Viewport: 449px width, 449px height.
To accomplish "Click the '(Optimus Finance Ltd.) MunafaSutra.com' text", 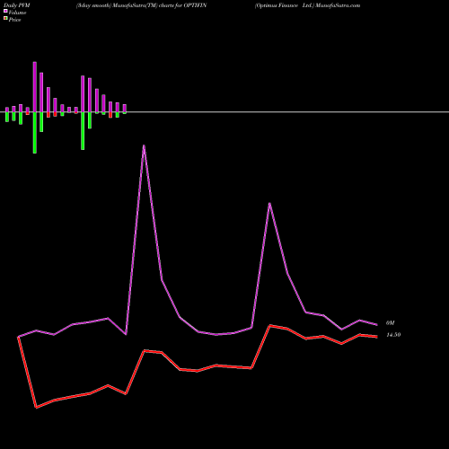I will [x=307, y=5].
